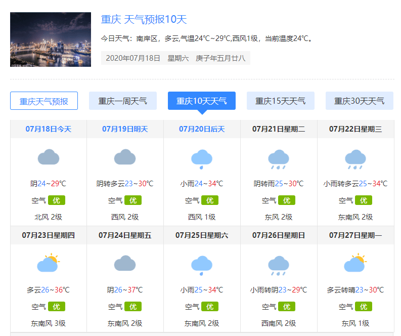Click the light rain icon for 07月20日
Screen dimensions: 401x336
pyautogui.click(x=202, y=158)
